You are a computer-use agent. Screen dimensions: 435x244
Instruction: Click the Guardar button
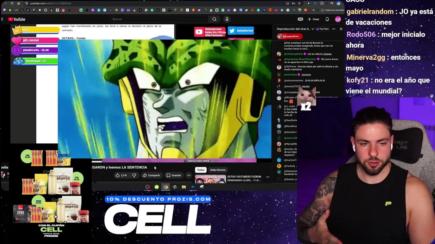tap(174, 175)
